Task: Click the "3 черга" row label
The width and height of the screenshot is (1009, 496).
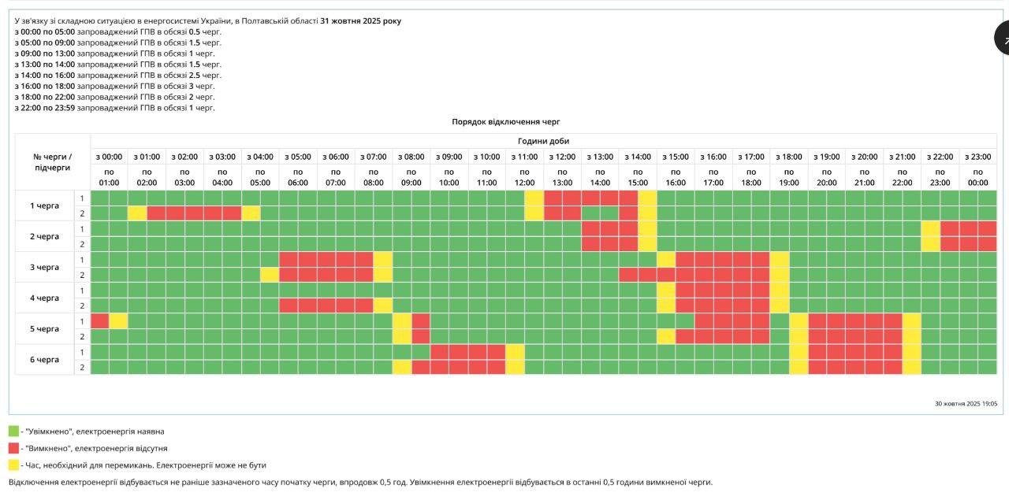Action: pyautogui.click(x=44, y=267)
